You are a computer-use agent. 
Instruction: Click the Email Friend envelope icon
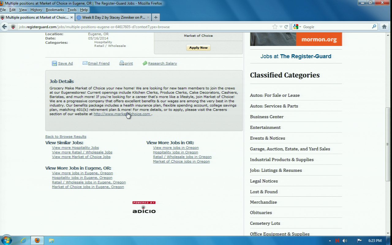click(85, 63)
